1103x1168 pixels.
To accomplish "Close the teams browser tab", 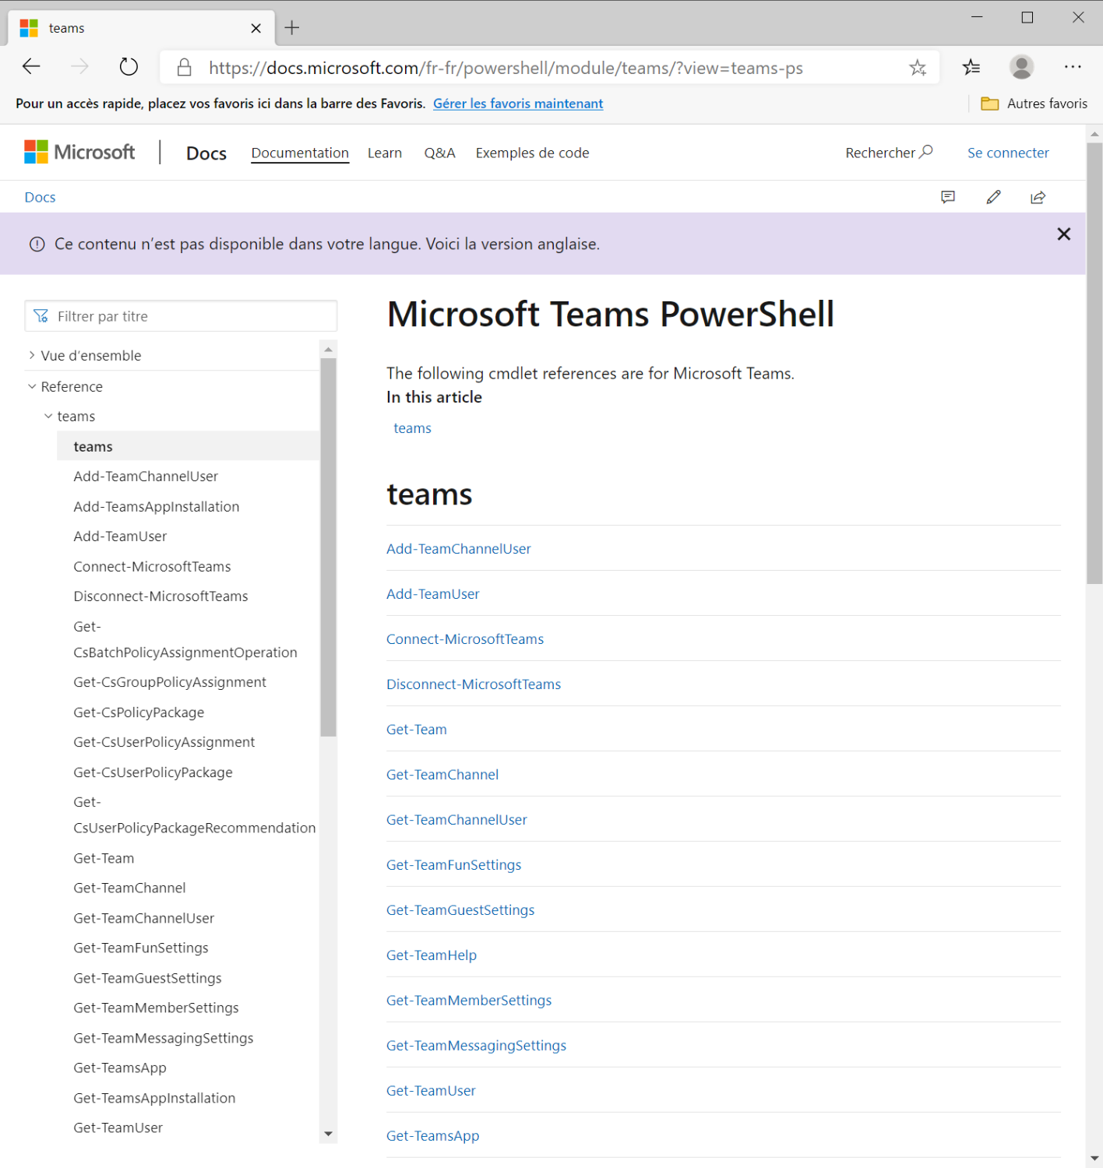I will [x=255, y=28].
